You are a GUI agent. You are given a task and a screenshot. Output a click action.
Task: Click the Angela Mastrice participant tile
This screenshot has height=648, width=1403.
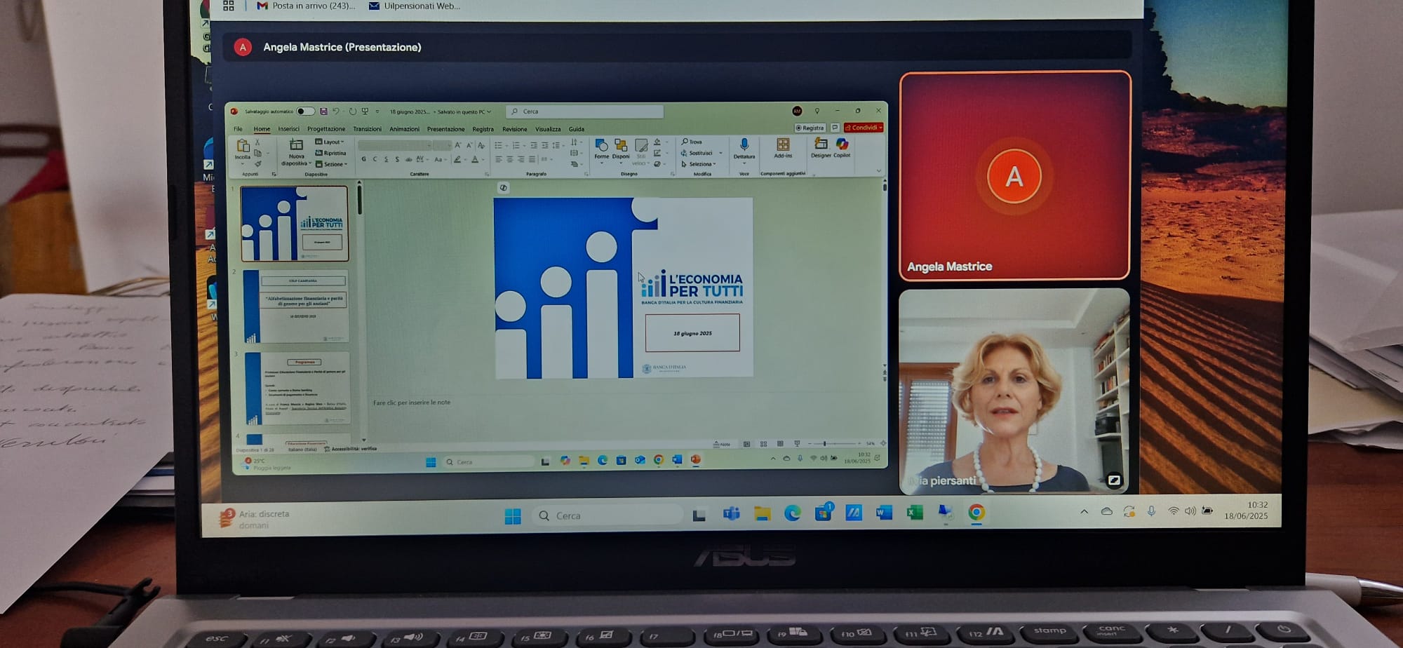1014,175
